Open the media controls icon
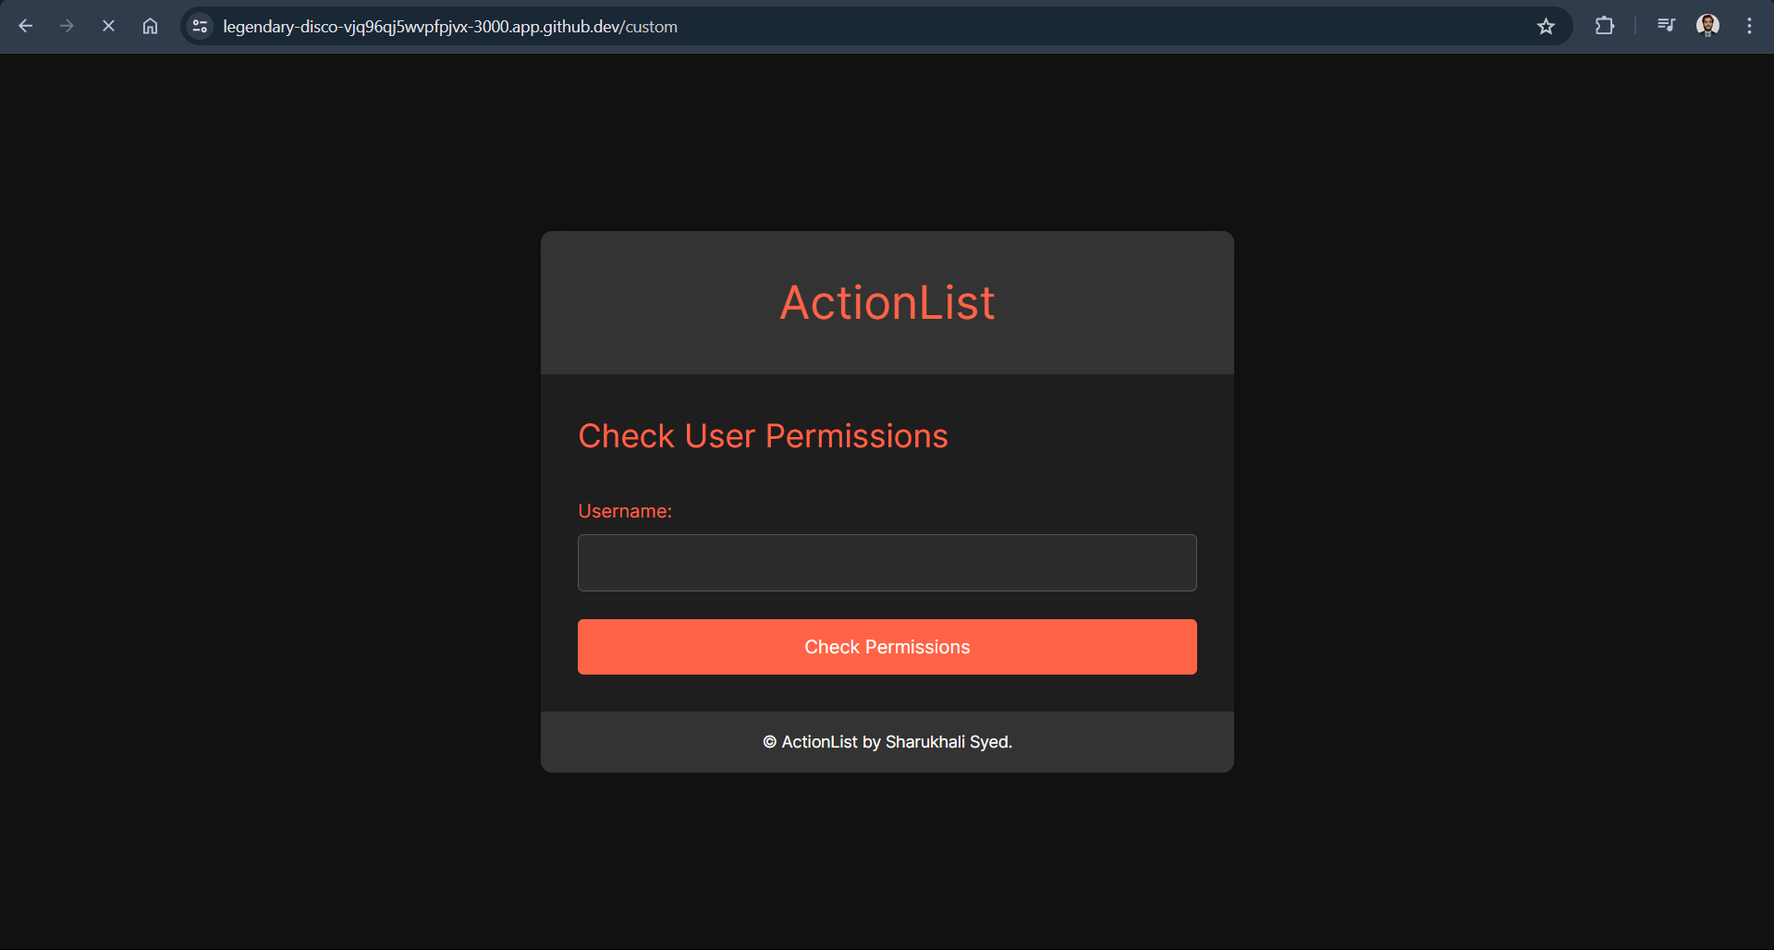The height and width of the screenshot is (950, 1774). coord(1666,26)
